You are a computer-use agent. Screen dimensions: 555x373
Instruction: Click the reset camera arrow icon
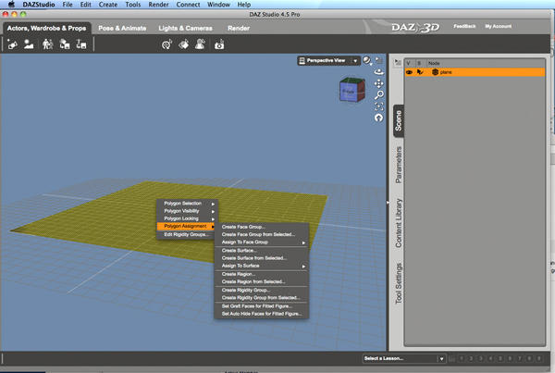379,118
